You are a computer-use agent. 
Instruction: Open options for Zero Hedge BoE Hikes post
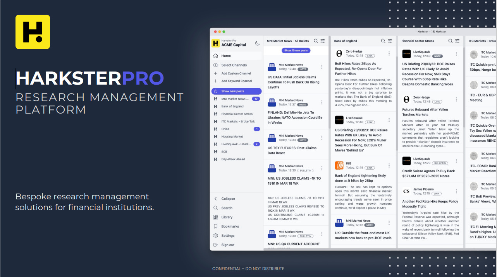coord(389,54)
